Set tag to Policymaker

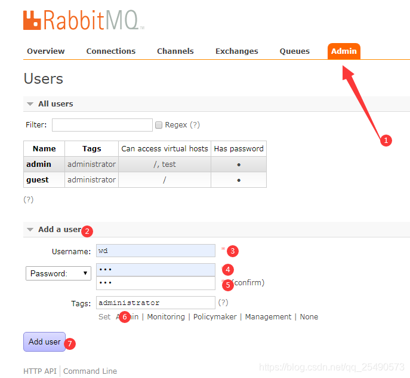[215, 316]
